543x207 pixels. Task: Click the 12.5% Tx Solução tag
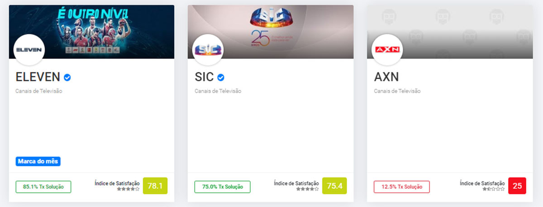(402, 187)
